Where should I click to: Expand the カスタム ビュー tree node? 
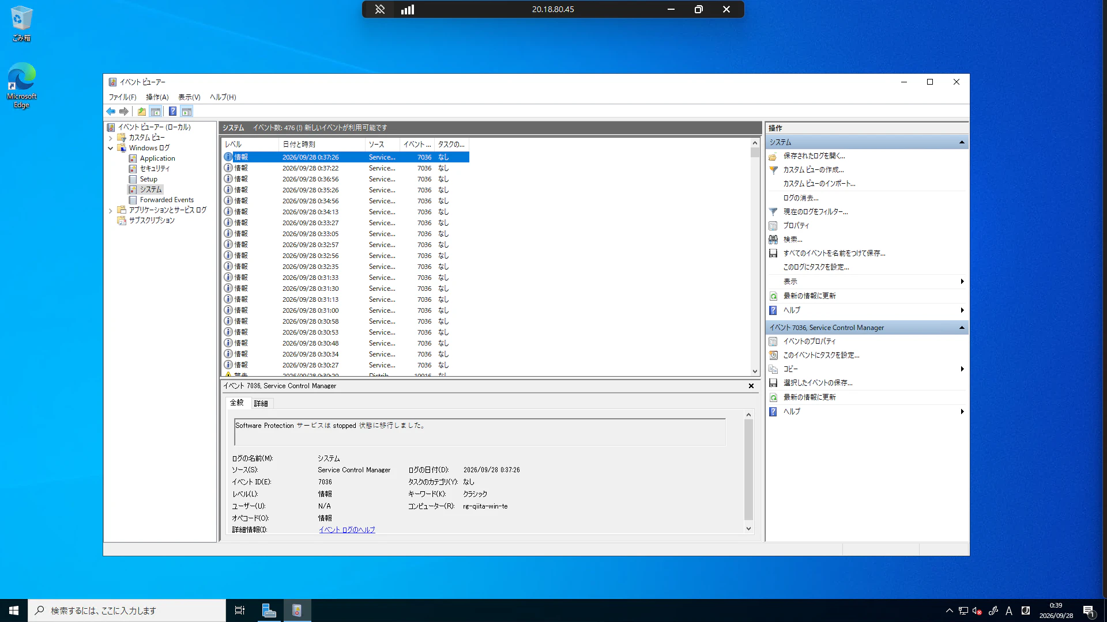pos(110,138)
